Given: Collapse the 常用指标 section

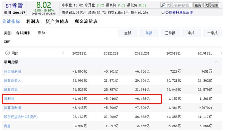Looking at the screenshot, I should pyautogui.click(x=216, y=62).
